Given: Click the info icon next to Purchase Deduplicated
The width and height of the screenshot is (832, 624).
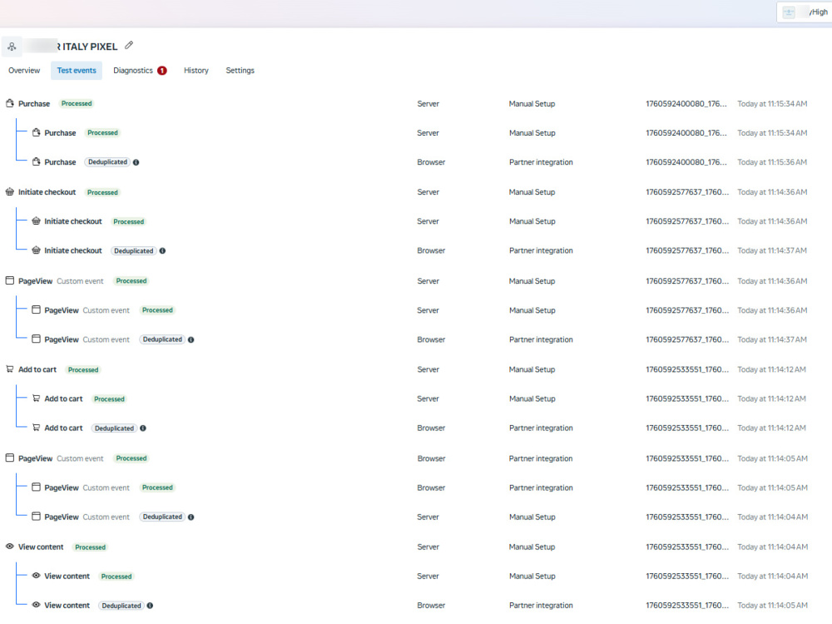Looking at the screenshot, I should 136,162.
